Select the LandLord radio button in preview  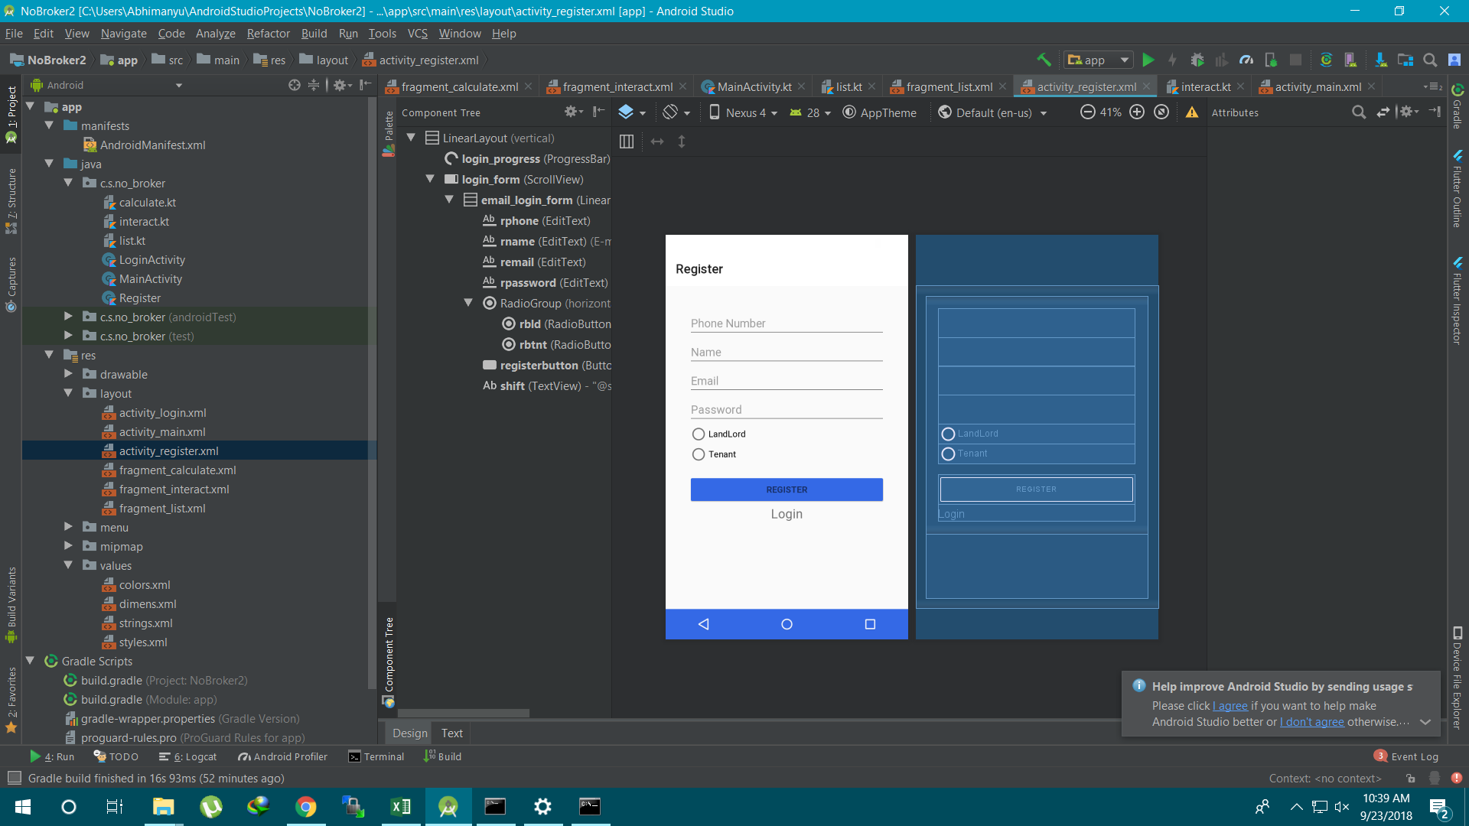(699, 434)
